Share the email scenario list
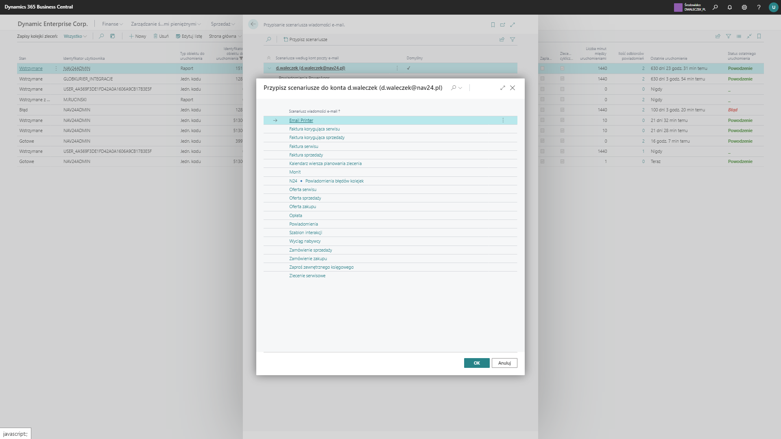The image size is (781, 439). (x=502, y=39)
